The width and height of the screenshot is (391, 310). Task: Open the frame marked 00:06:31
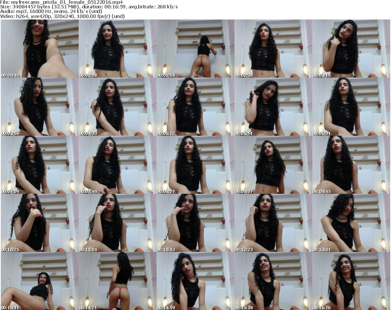coord(351,107)
